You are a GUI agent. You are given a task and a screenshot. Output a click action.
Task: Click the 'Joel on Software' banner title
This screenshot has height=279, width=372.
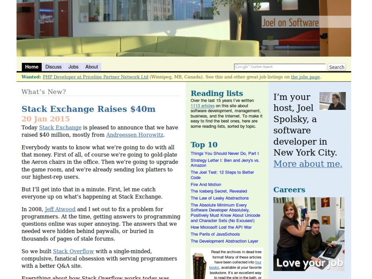coord(290,23)
